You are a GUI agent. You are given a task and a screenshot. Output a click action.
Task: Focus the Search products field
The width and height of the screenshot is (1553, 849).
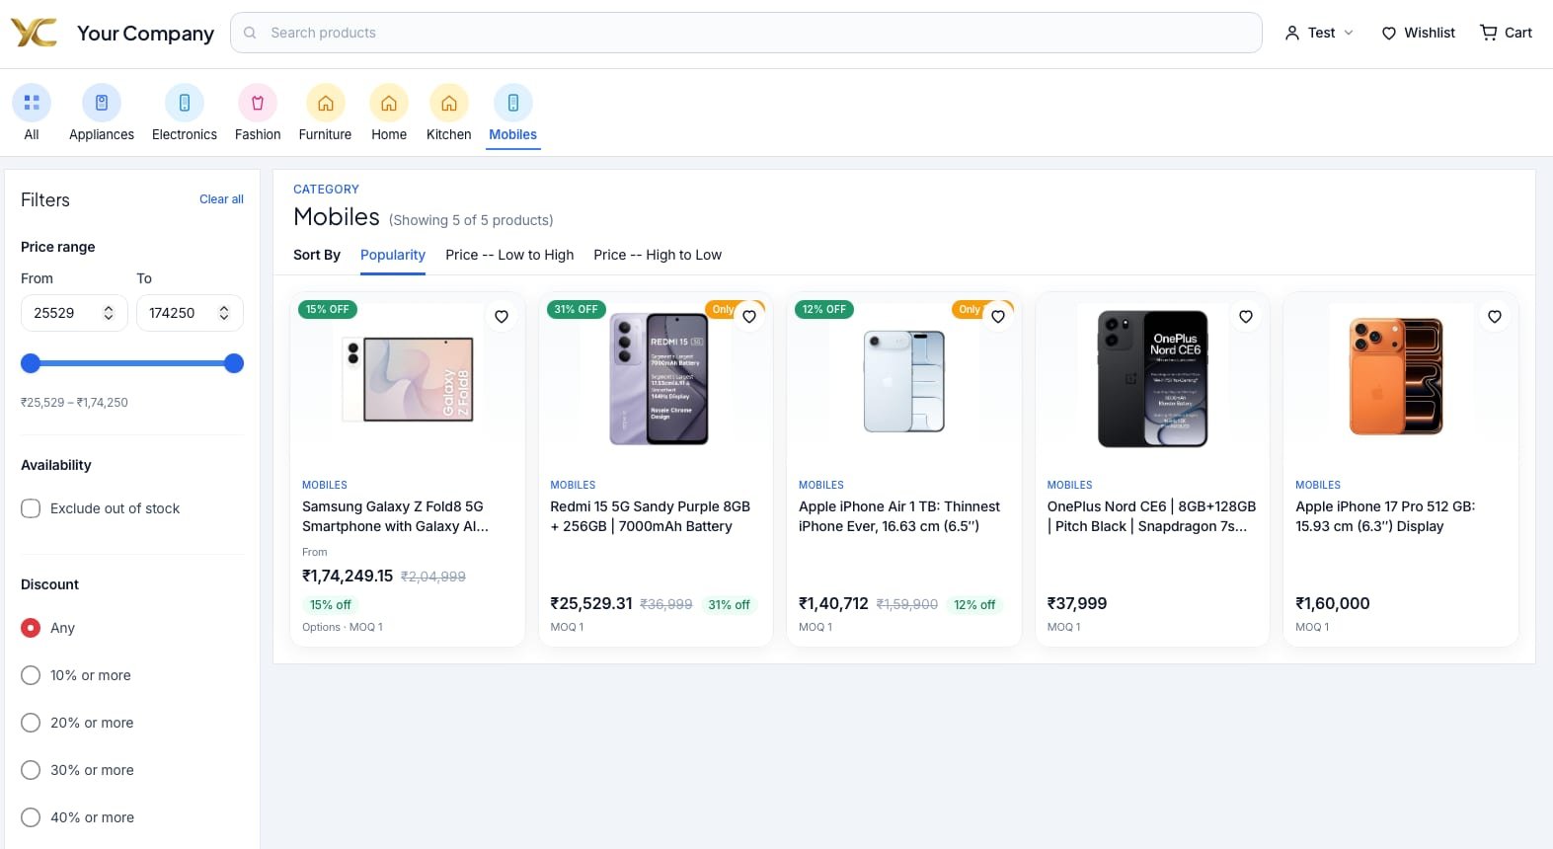(746, 33)
